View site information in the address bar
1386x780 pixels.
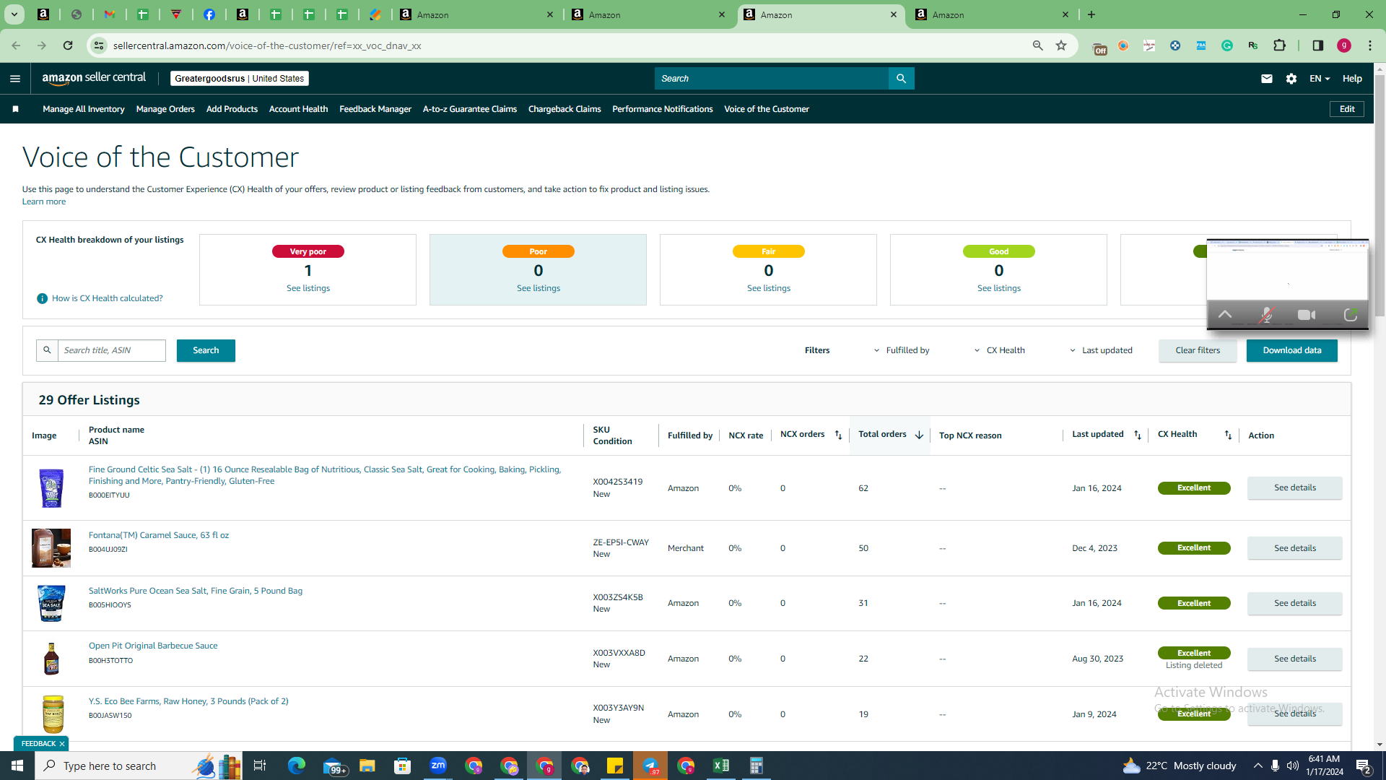coord(99,45)
